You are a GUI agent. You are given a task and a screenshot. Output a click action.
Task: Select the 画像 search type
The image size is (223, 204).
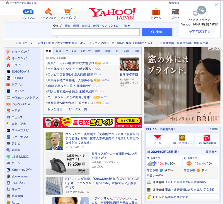[x=67, y=26]
